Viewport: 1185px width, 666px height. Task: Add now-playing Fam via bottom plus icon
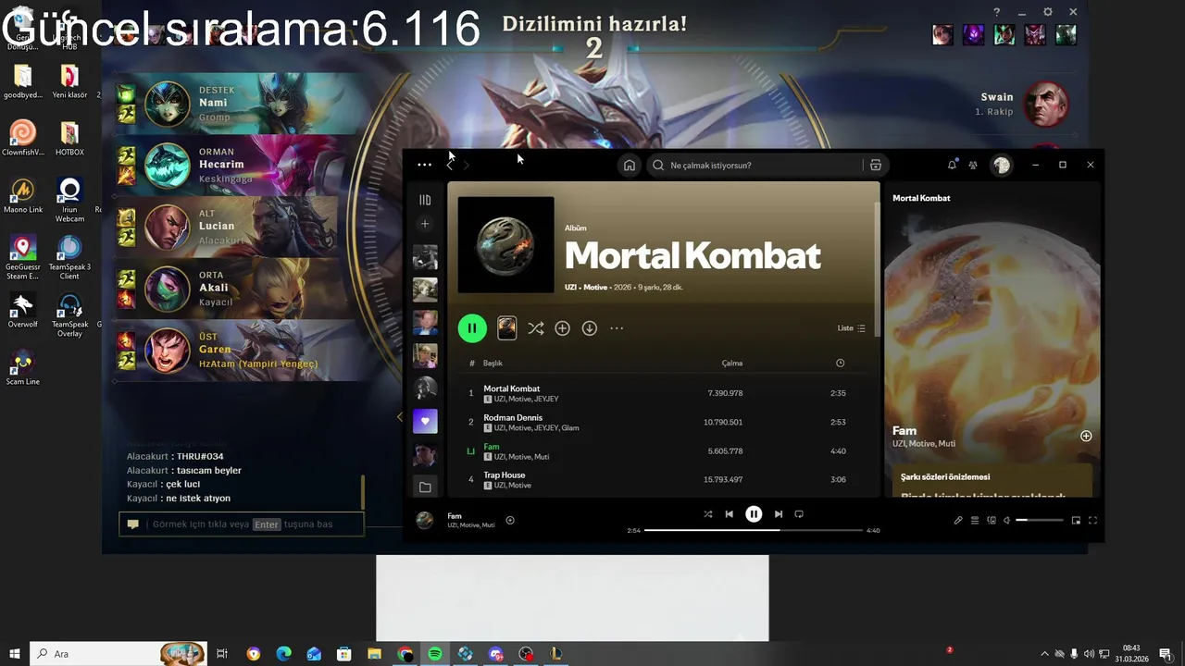click(510, 520)
